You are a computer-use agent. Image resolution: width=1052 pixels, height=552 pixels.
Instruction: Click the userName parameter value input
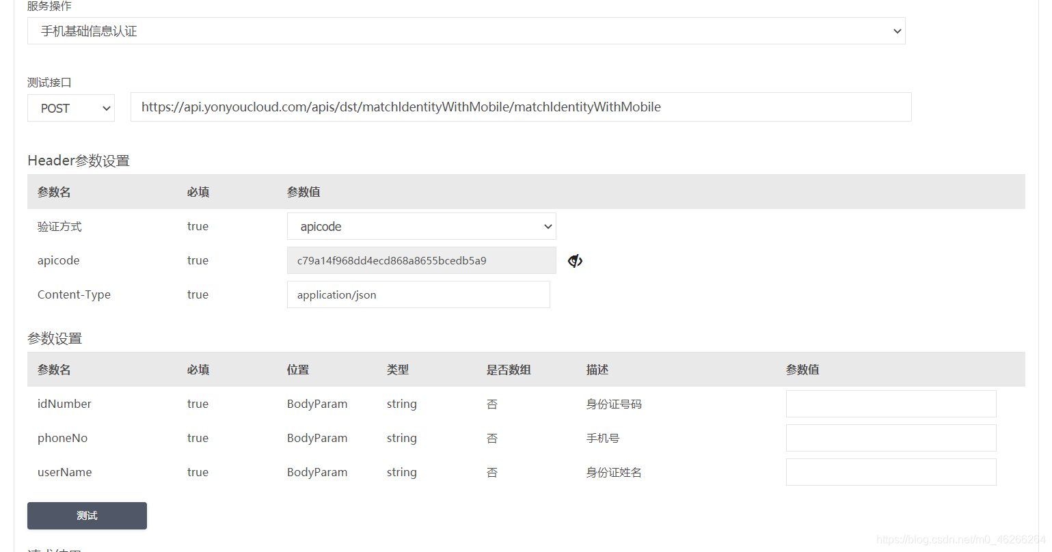891,472
